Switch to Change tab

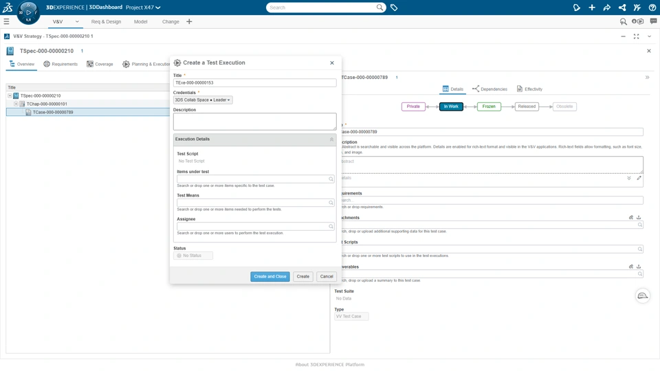pyautogui.click(x=170, y=21)
